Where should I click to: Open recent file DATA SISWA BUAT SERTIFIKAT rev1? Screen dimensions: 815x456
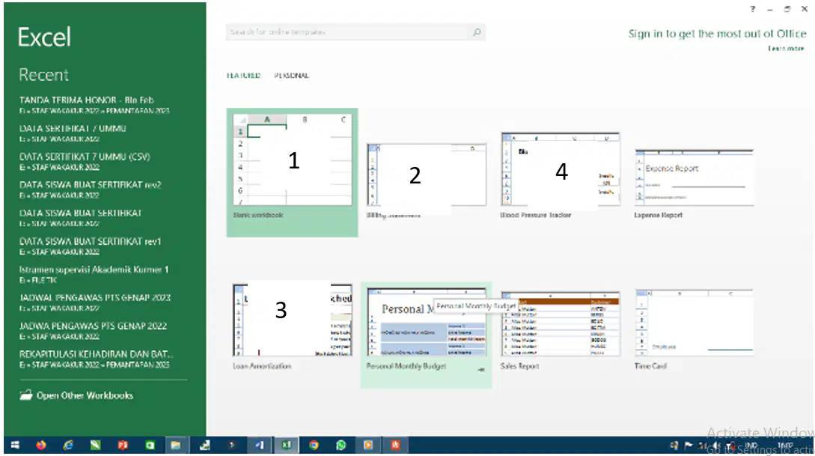[91, 246]
